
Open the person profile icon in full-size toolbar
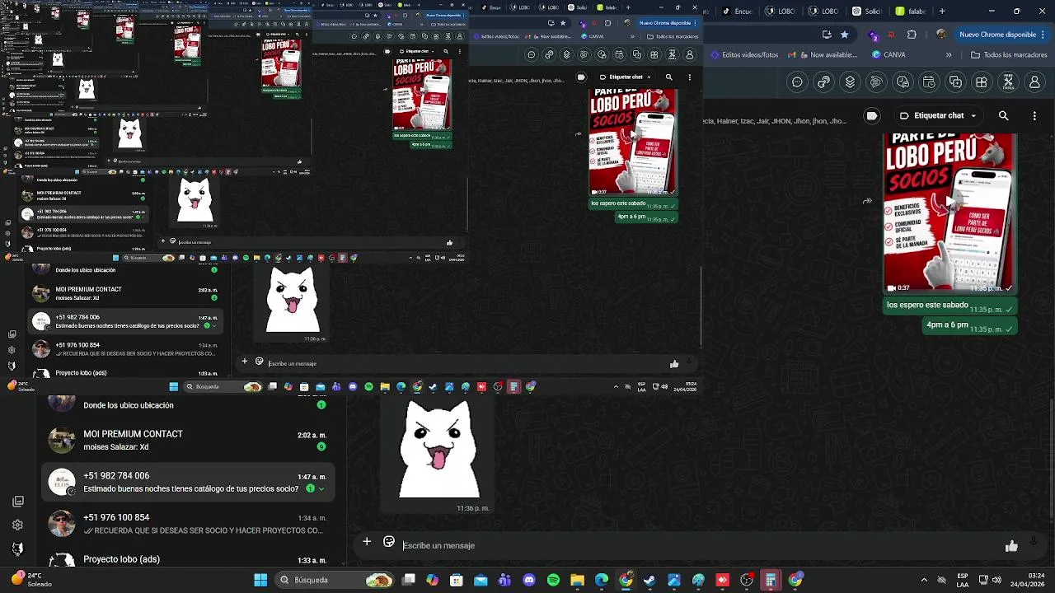click(x=1034, y=82)
